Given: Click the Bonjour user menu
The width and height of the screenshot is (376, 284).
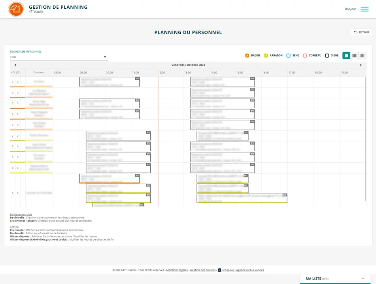Looking at the screenshot, I should [x=350, y=9].
